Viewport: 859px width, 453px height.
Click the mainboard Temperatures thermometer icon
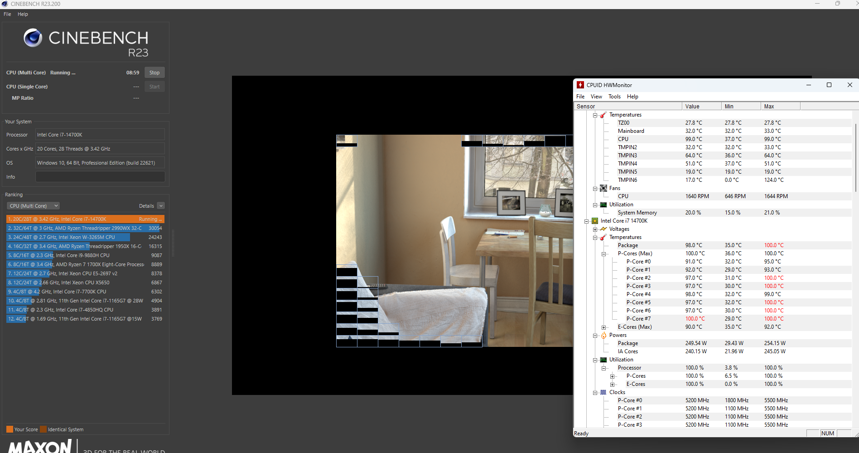click(x=603, y=115)
